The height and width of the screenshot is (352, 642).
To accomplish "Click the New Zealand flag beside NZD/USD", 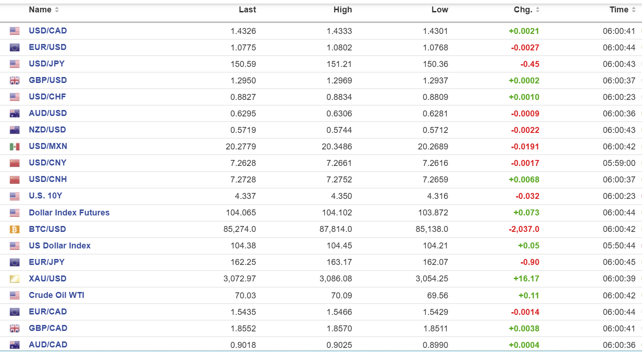I will tap(15, 130).
